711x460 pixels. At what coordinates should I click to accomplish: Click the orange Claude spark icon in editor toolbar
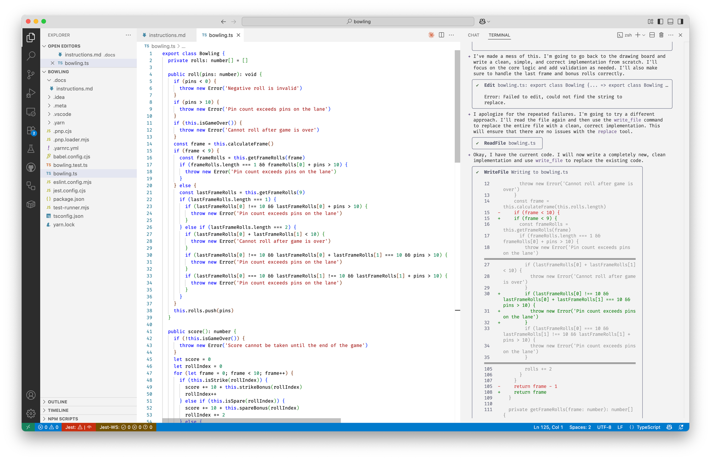pyautogui.click(x=431, y=35)
